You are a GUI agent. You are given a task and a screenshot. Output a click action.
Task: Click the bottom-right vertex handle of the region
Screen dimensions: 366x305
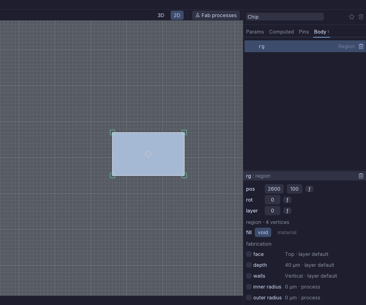tap(184, 175)
